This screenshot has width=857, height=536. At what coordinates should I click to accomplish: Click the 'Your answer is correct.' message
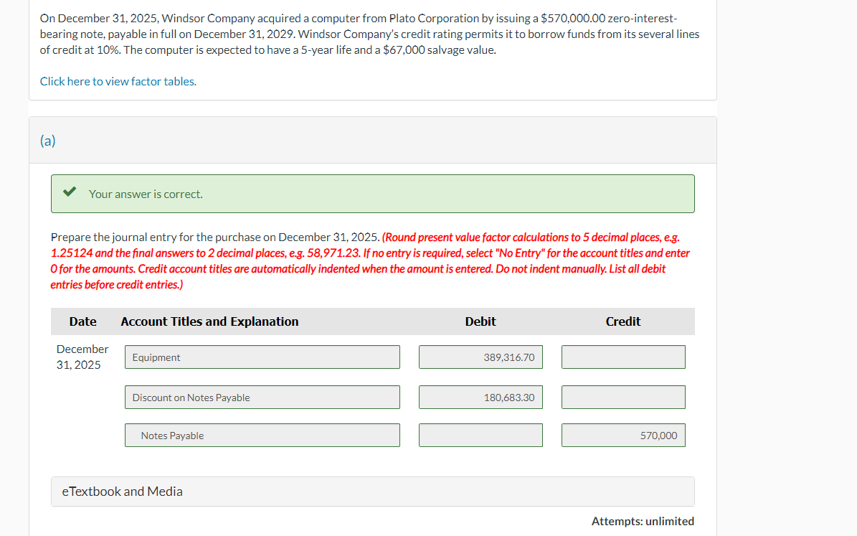point(146,194)
